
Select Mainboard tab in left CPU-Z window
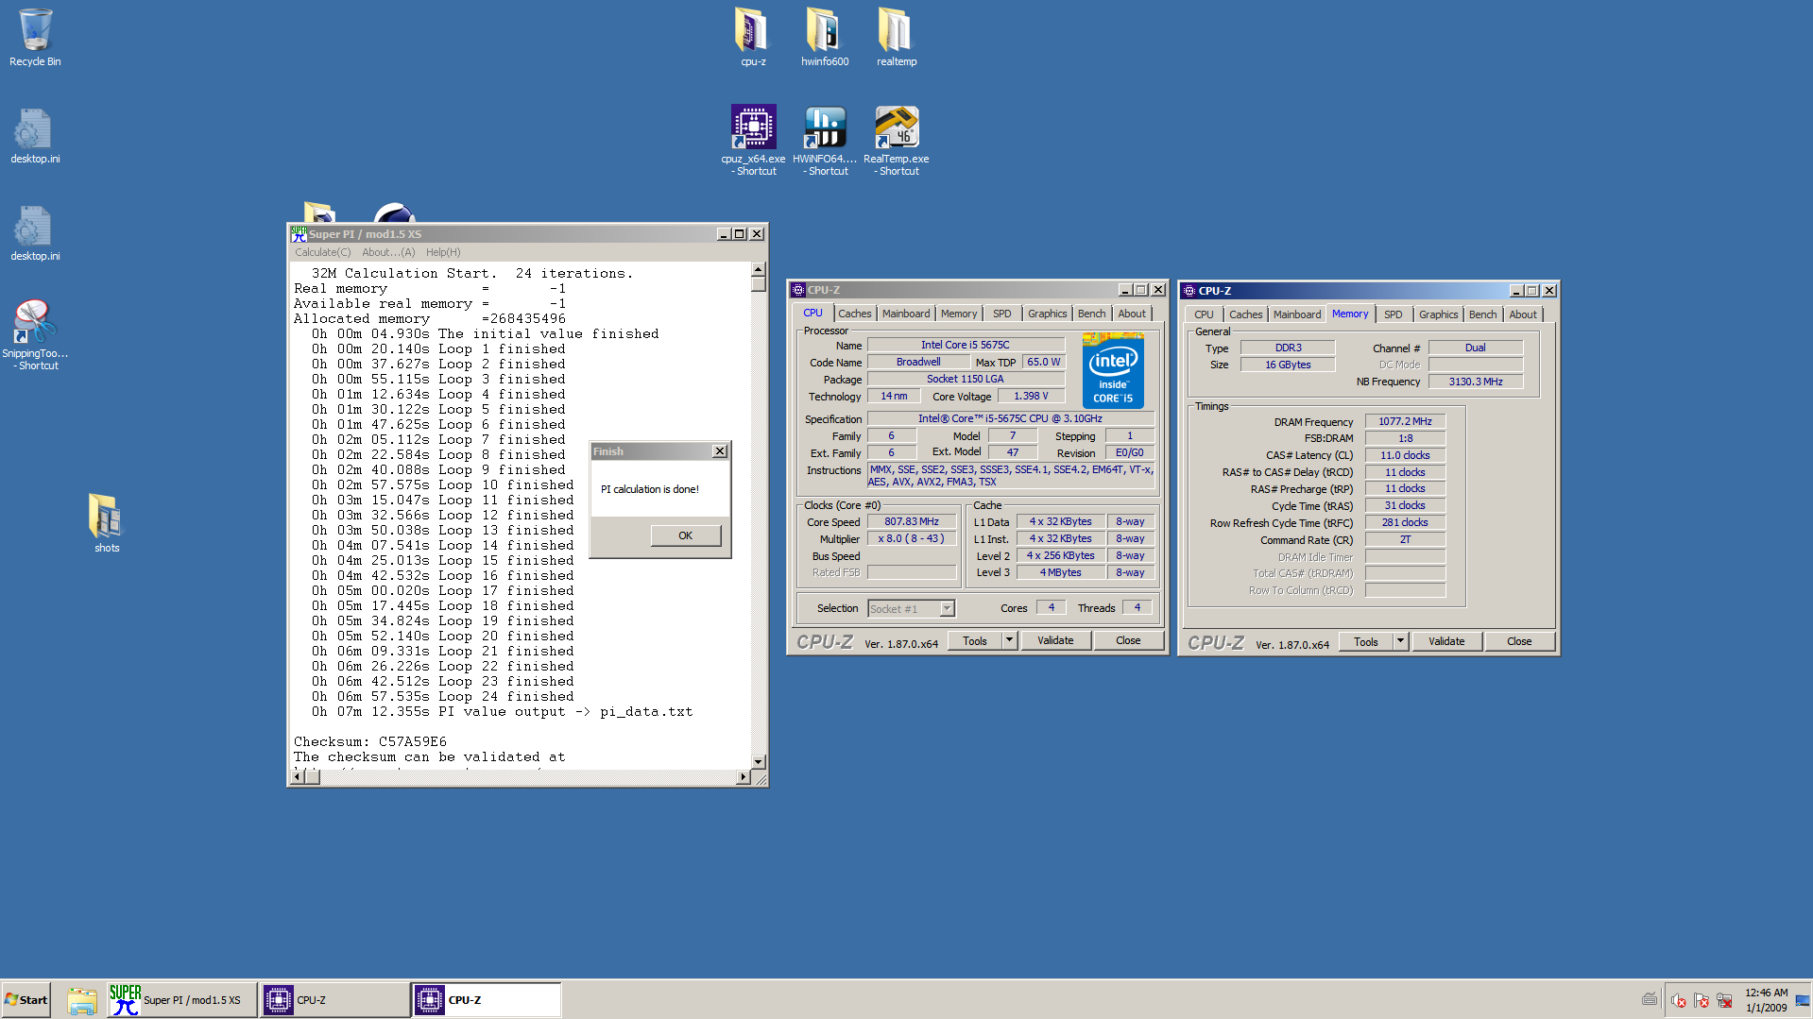tap(906, 314)
